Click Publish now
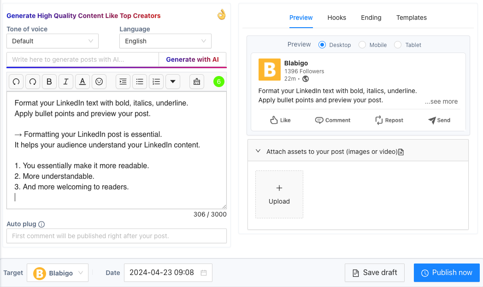This screenshot has height=287, width=483. pyautogui.click(x=446, y=272)
